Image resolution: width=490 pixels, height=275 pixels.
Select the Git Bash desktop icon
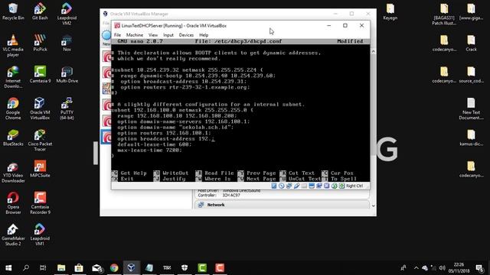(40, 11)
